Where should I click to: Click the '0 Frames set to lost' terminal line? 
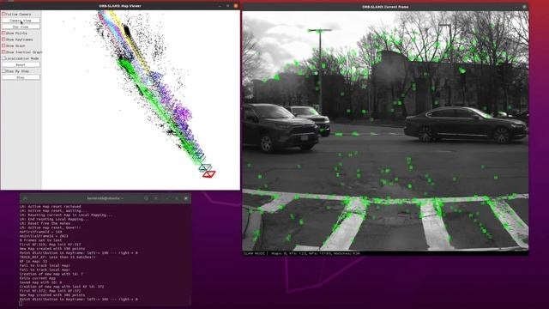(40, 240)
